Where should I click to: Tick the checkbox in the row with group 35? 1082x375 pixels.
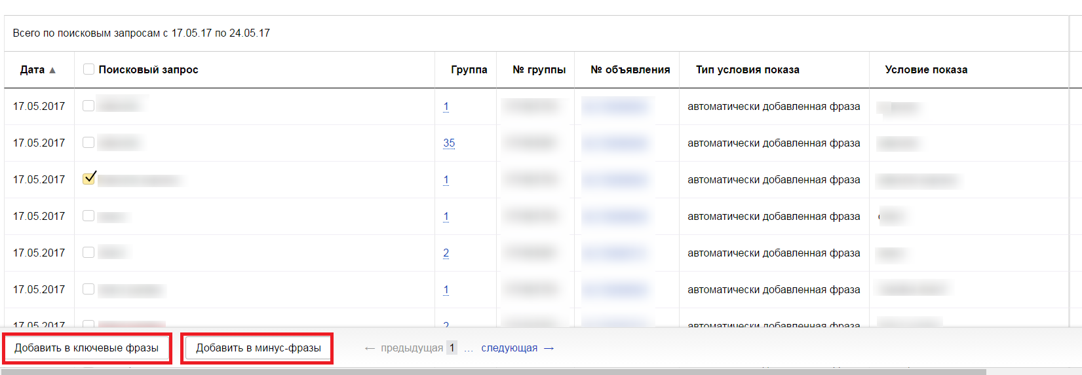click(89, 143)
